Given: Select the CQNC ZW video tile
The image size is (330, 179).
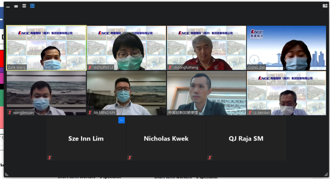Looking at the screenshot, I should click(x=286, y=48).
